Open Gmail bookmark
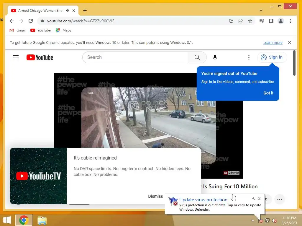 [x=17, y=30]
